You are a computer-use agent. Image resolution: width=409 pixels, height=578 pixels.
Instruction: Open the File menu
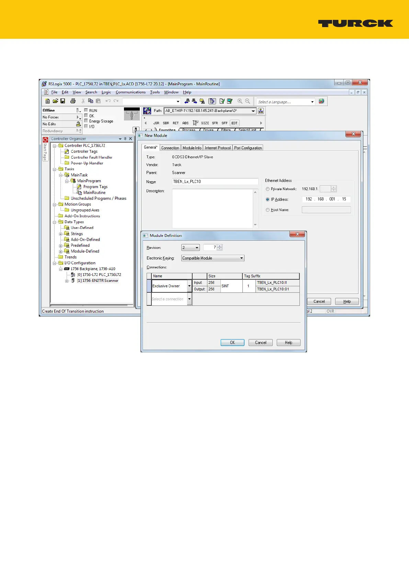pos(54,92)
